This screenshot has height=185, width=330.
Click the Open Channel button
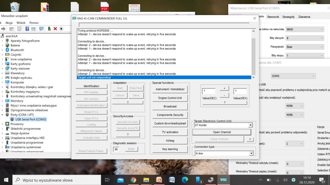point(222,132)
